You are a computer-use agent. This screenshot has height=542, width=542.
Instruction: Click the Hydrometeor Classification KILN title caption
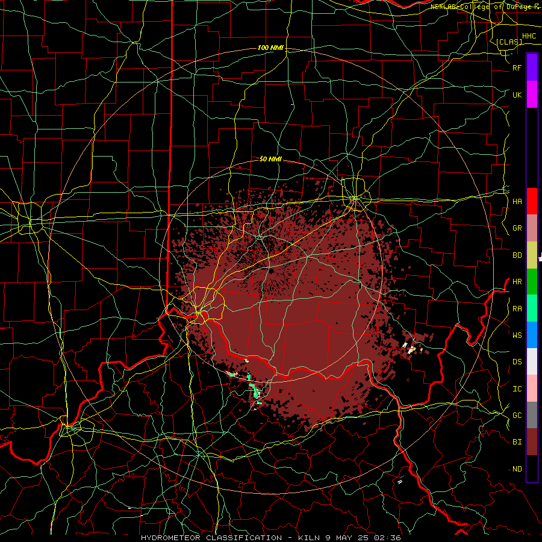pos(271,538)
